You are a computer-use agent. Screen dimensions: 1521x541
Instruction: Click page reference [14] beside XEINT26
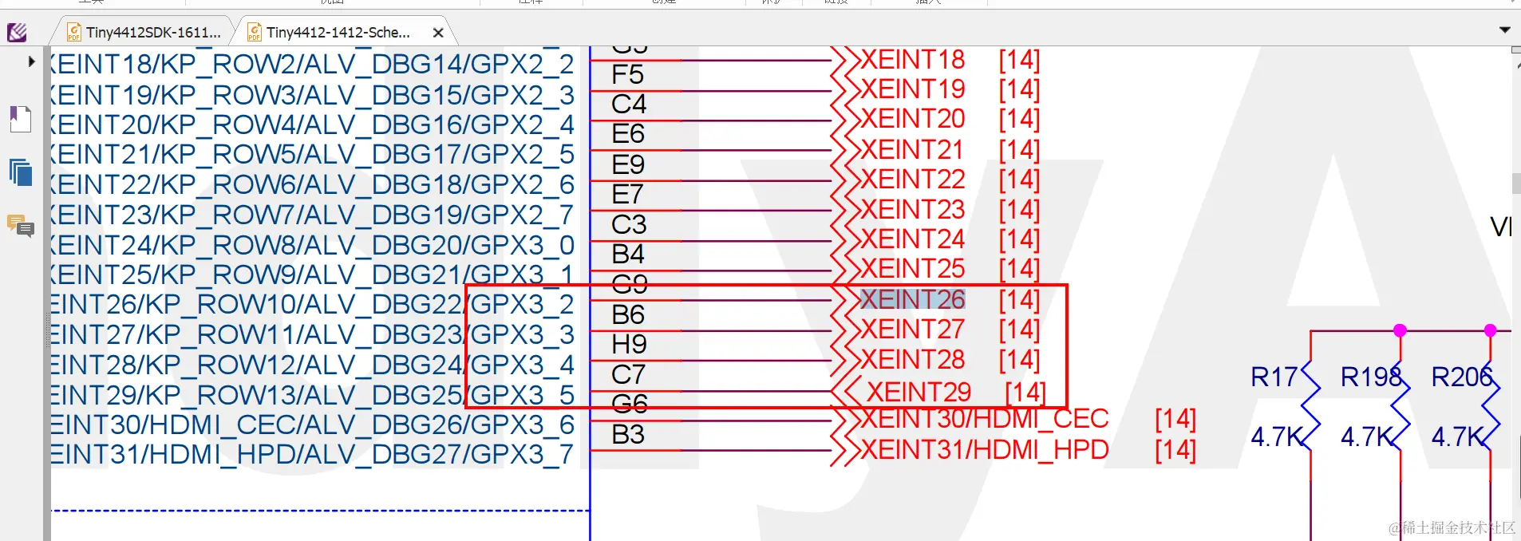(x=1019, y=299)
